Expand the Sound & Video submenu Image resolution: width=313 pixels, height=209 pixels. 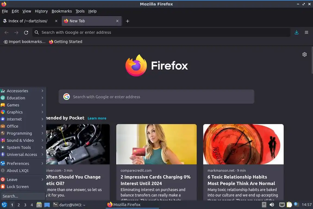[x=23, y=140]
